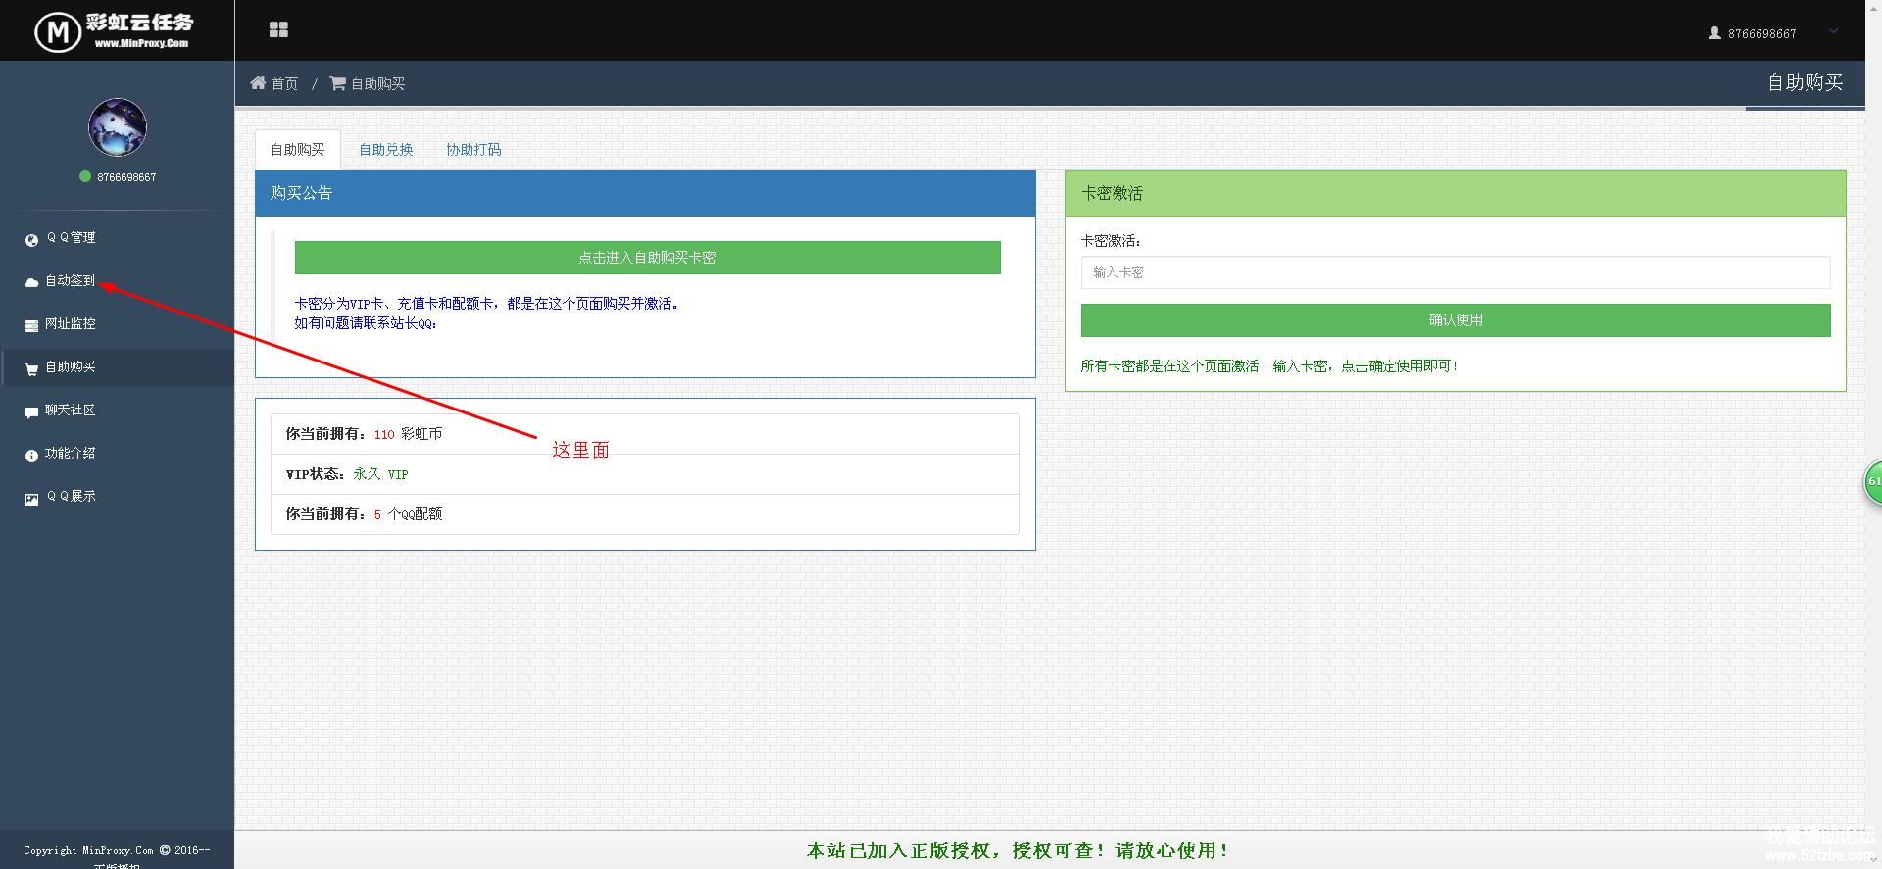Click the 网址监控 server icon
Viewport: 1882px width, 869px height.
pyautogui.click(x=31, y=325)
